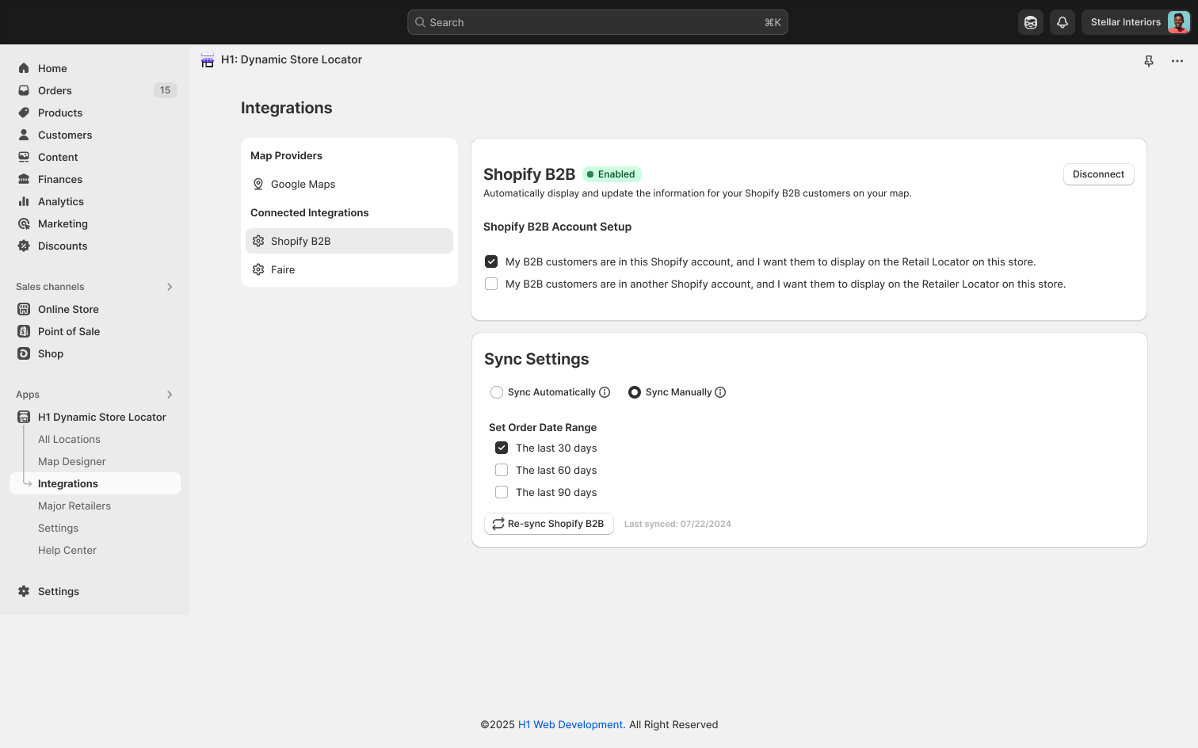
Task: Click the Sync Automatically info icon
Action: coord(605,392)
